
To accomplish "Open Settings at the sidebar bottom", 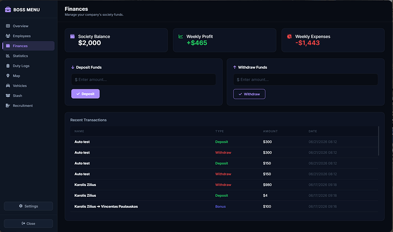I will [x=28, y=206].
